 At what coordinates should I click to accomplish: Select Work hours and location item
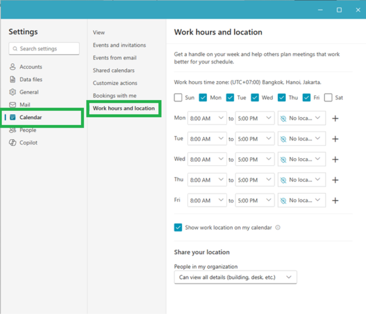(124, 108)
